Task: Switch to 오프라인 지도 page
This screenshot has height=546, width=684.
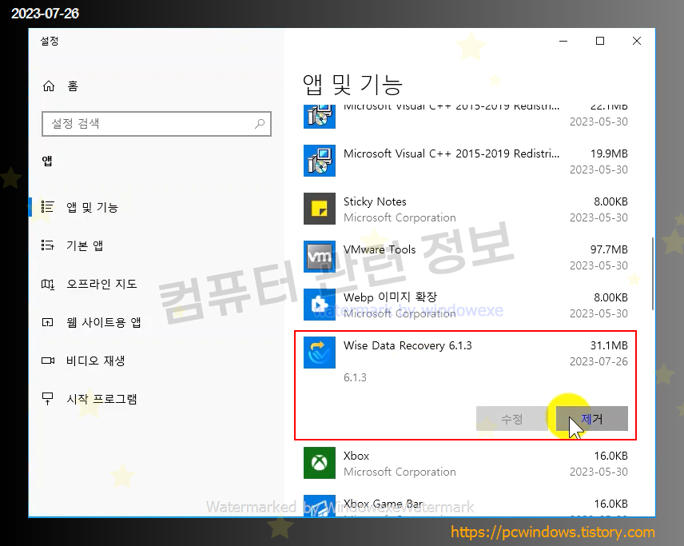Action: (x=101, y=284)
